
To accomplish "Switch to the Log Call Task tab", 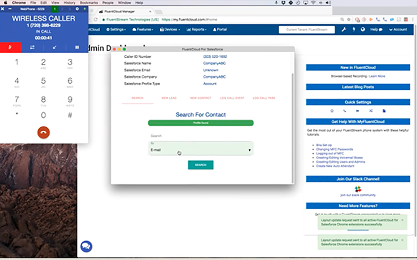I will [x=264, y=98].
